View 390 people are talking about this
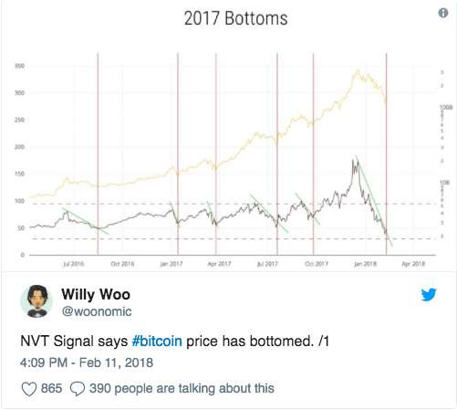 coord(182,388)
